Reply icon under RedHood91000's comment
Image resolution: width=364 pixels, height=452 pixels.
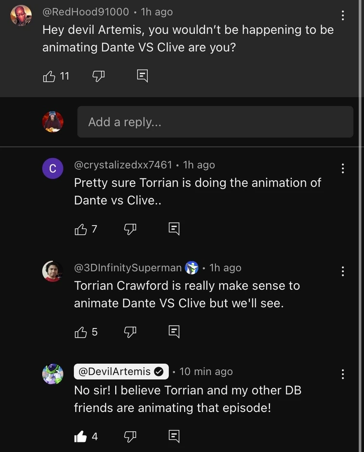point(142,76)
